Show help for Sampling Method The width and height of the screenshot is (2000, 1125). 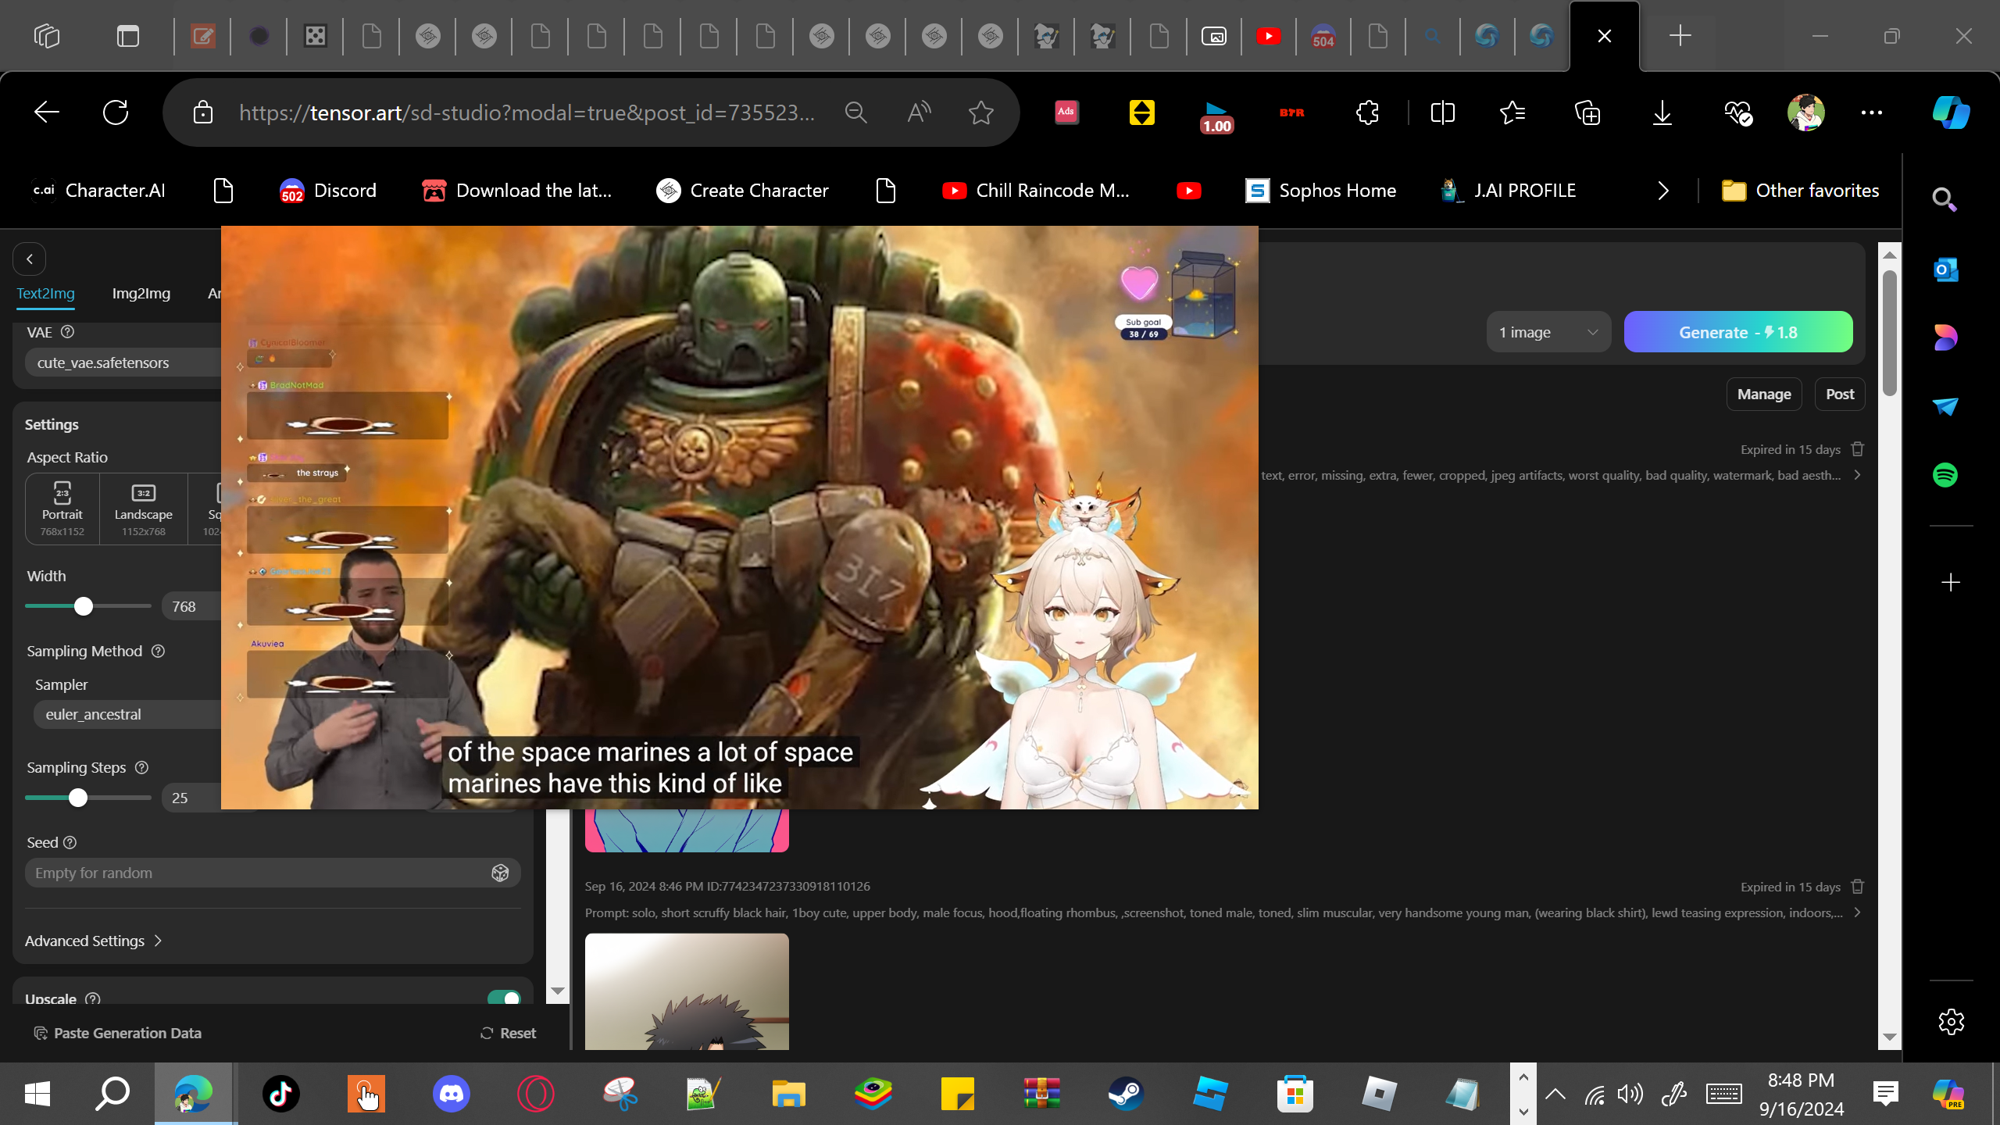158,651
